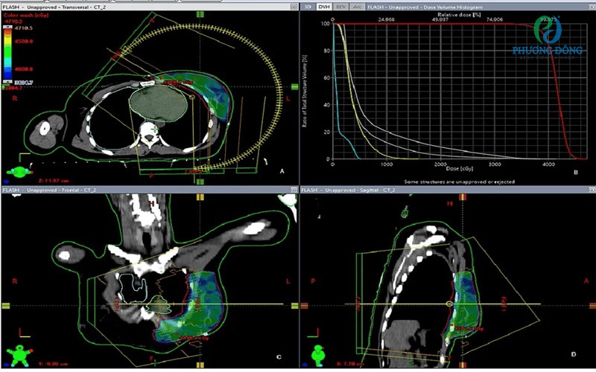Image resolution: width=596 pixels, height=372 pixels.
Task: Click patient orientation figure in frontal view
Action: [20, 356]
